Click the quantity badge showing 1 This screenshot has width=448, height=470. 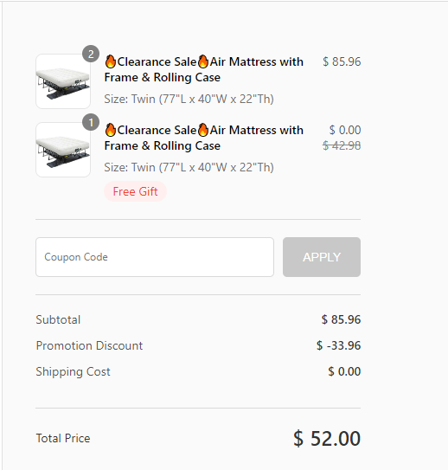(x=91, y=122)
